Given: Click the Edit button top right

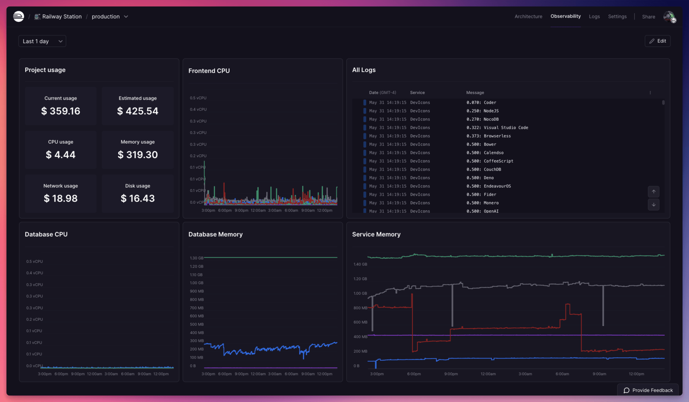Looking at the screenshot, I should pyautogui.click(x=658, y=41).
